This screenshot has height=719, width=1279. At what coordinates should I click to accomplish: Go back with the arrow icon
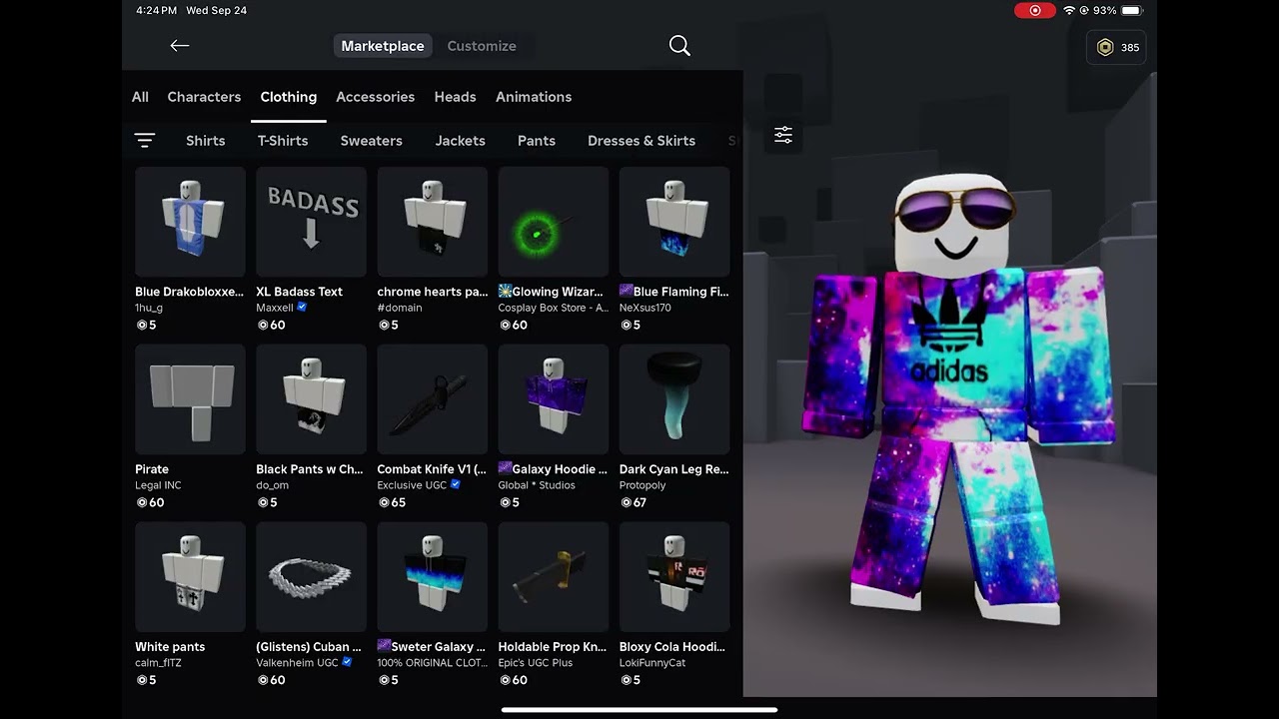click(180, 46)
